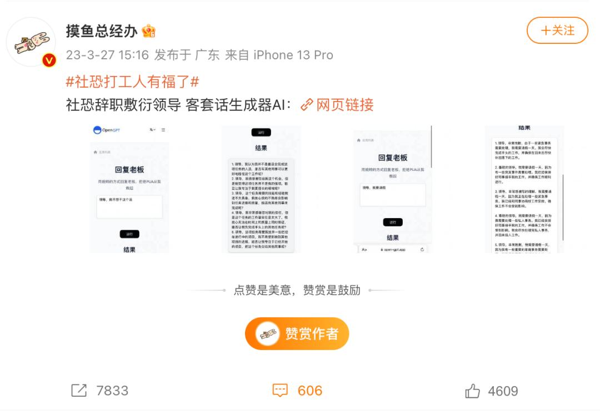This screenshot has height=415, width=600.
Task: Click the like count 4609
Action: (x=503, y=391)
